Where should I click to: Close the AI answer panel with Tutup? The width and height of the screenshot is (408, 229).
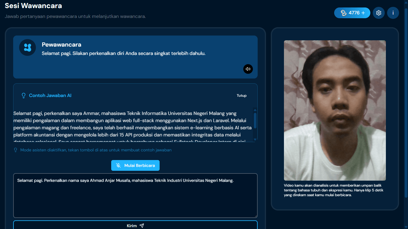242,96
